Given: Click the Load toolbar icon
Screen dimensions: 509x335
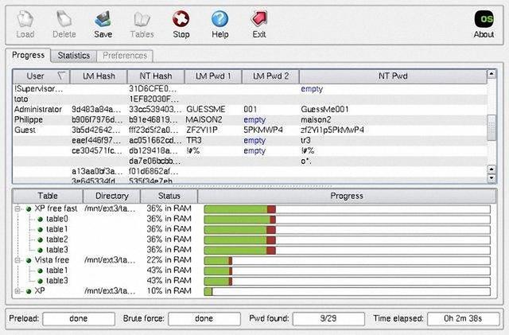Looking at the screenshot, I should (25, 20).
